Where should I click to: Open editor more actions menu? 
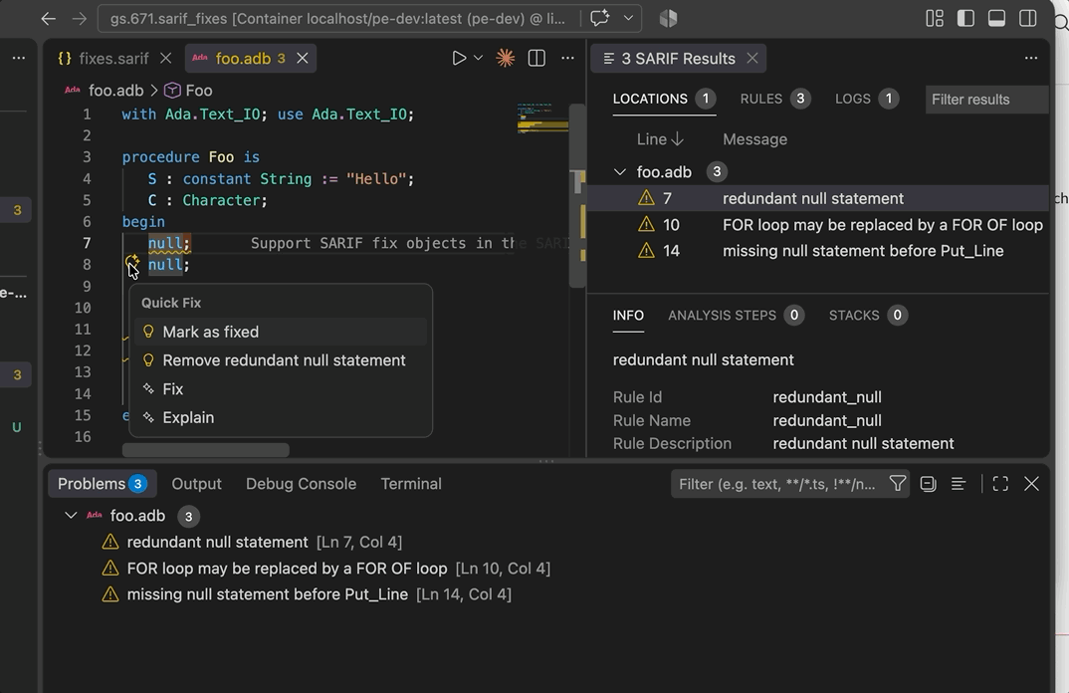(567, 59)
